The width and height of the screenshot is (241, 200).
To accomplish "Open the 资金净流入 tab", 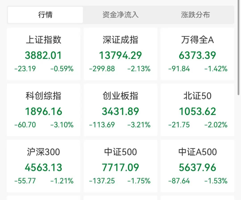I will point(121,15).
